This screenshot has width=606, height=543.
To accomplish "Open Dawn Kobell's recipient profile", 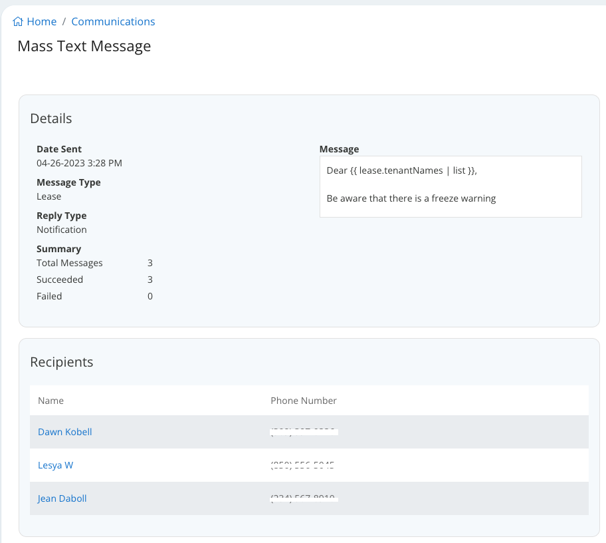I will tap(64, 431).
